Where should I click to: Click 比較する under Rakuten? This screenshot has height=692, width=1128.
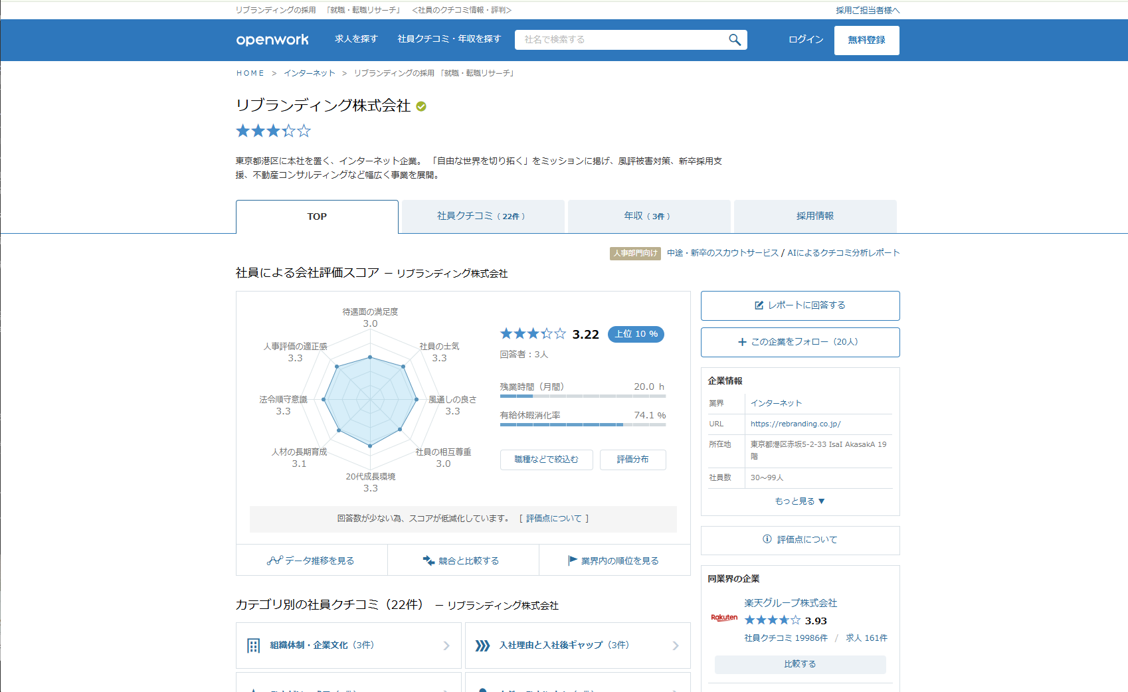(x=800, y=664)
